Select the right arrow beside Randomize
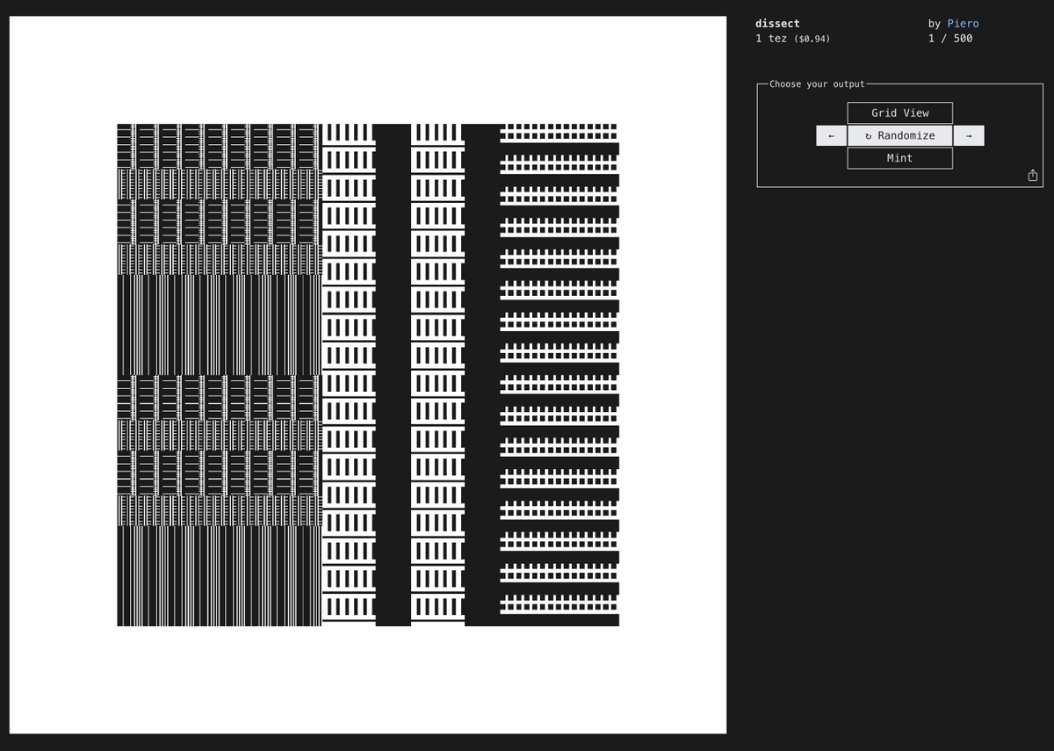 click(967, 135)
